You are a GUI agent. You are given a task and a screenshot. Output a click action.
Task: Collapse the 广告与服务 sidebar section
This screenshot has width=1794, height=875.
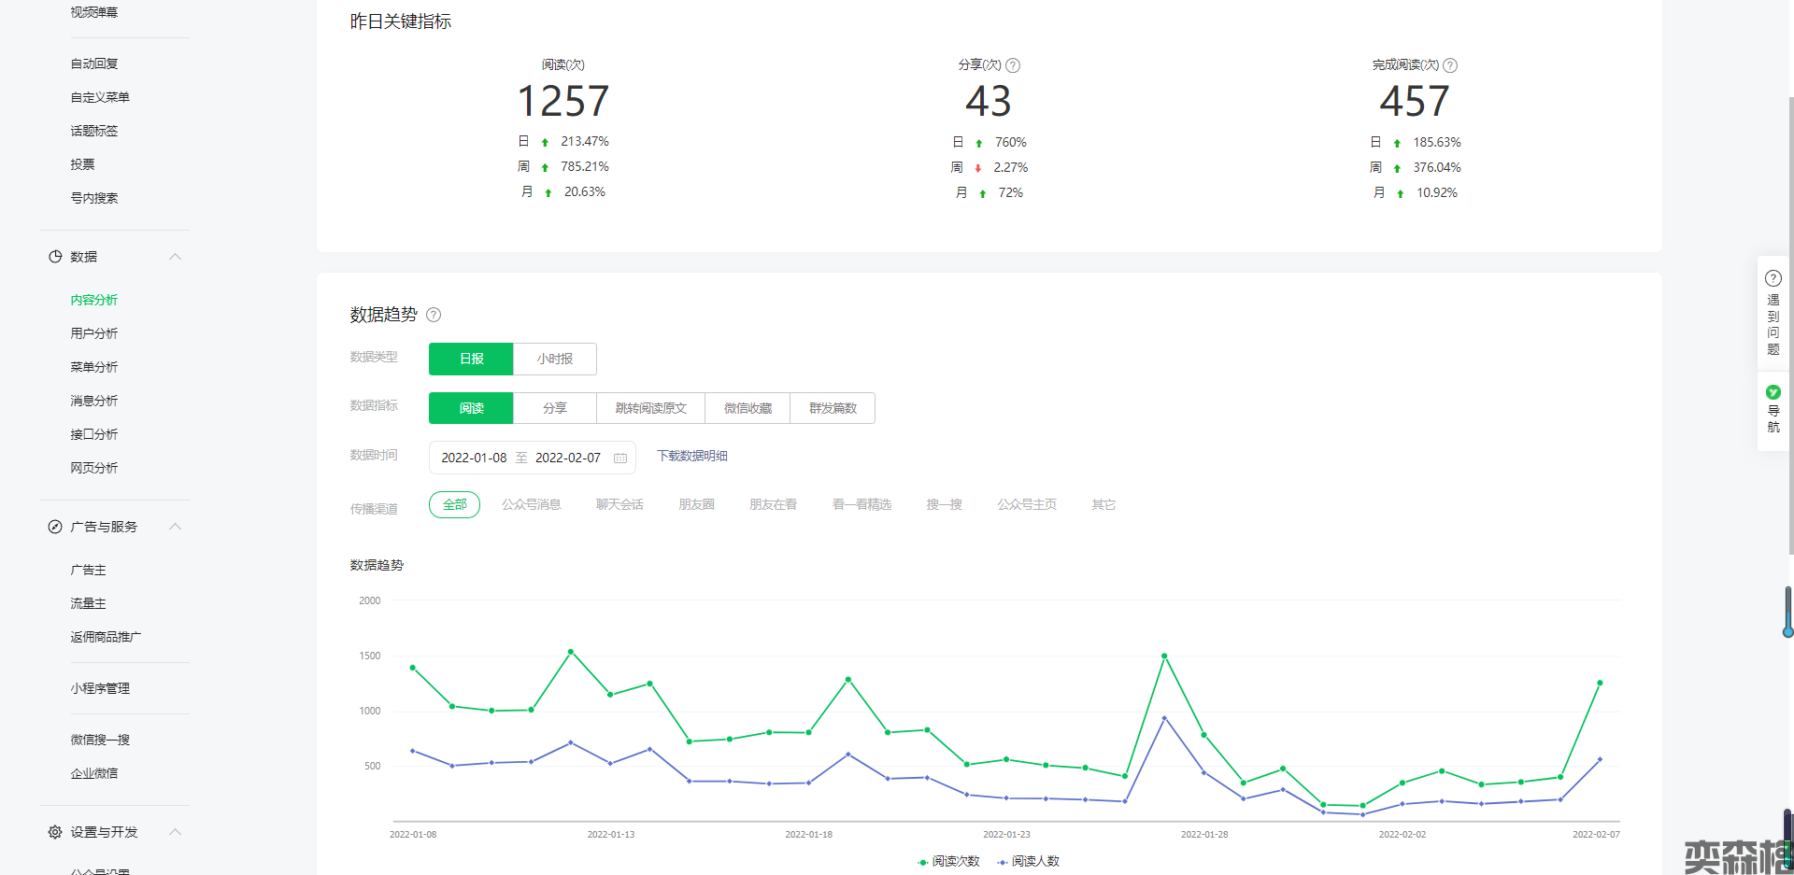(x=175, y=527)
